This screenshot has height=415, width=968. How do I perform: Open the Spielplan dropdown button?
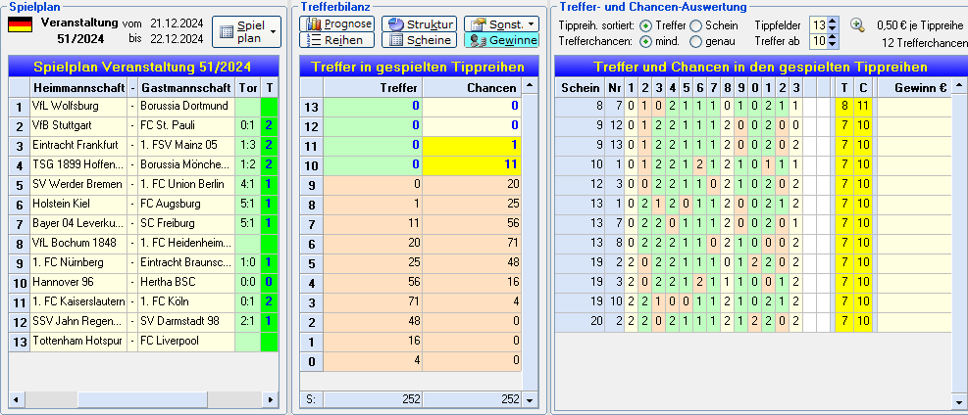(246, 31)
